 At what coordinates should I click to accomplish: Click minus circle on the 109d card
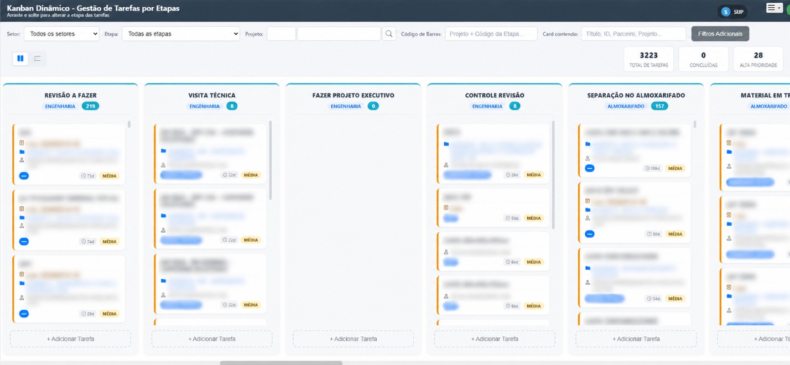tap(590, 168)
